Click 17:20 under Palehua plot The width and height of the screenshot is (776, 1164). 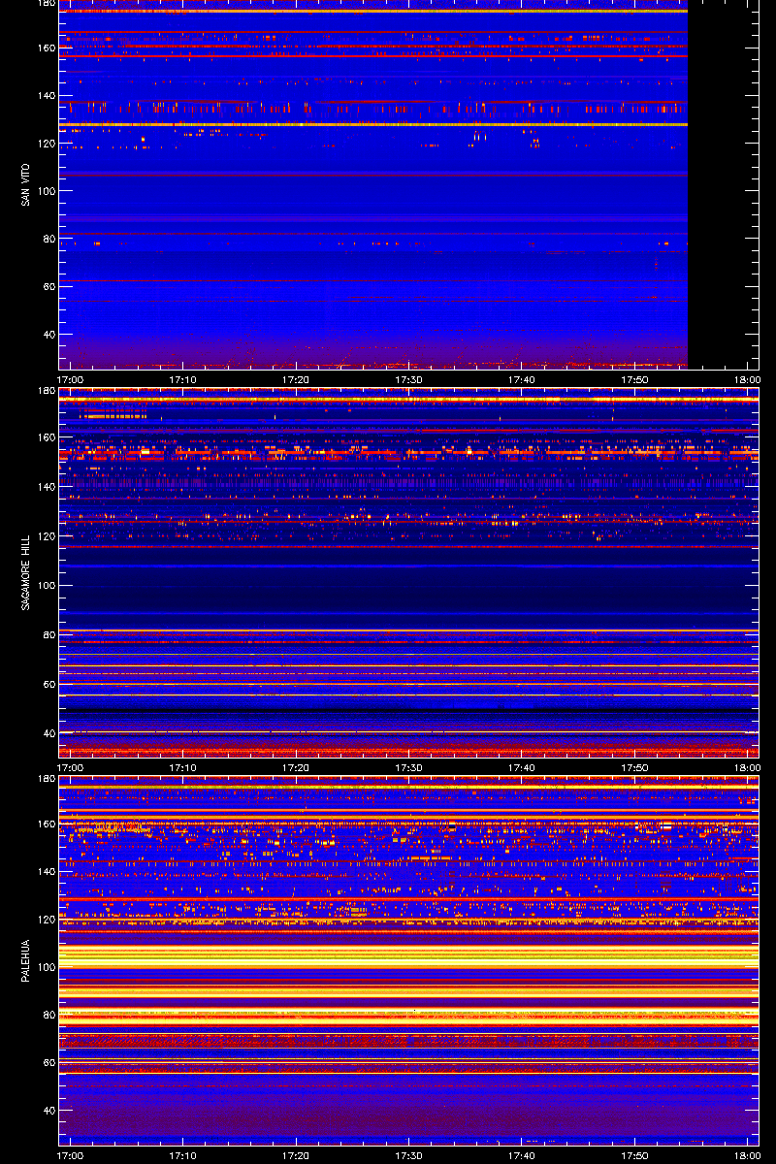coord(296,1156)
